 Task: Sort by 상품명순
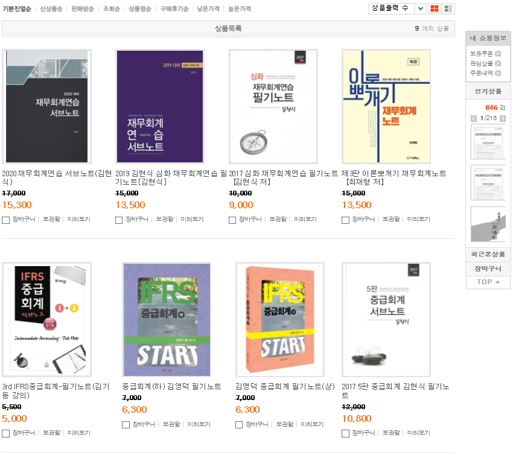coord(140,9)
